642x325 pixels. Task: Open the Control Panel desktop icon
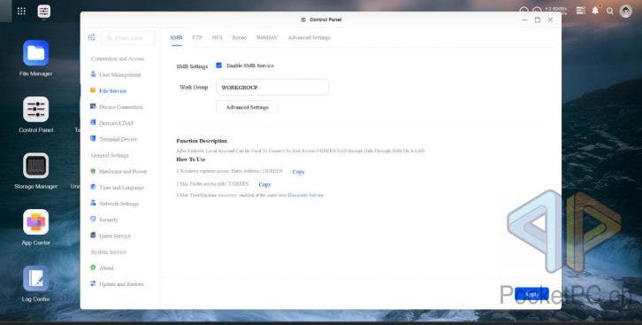[x=36, y=110]
